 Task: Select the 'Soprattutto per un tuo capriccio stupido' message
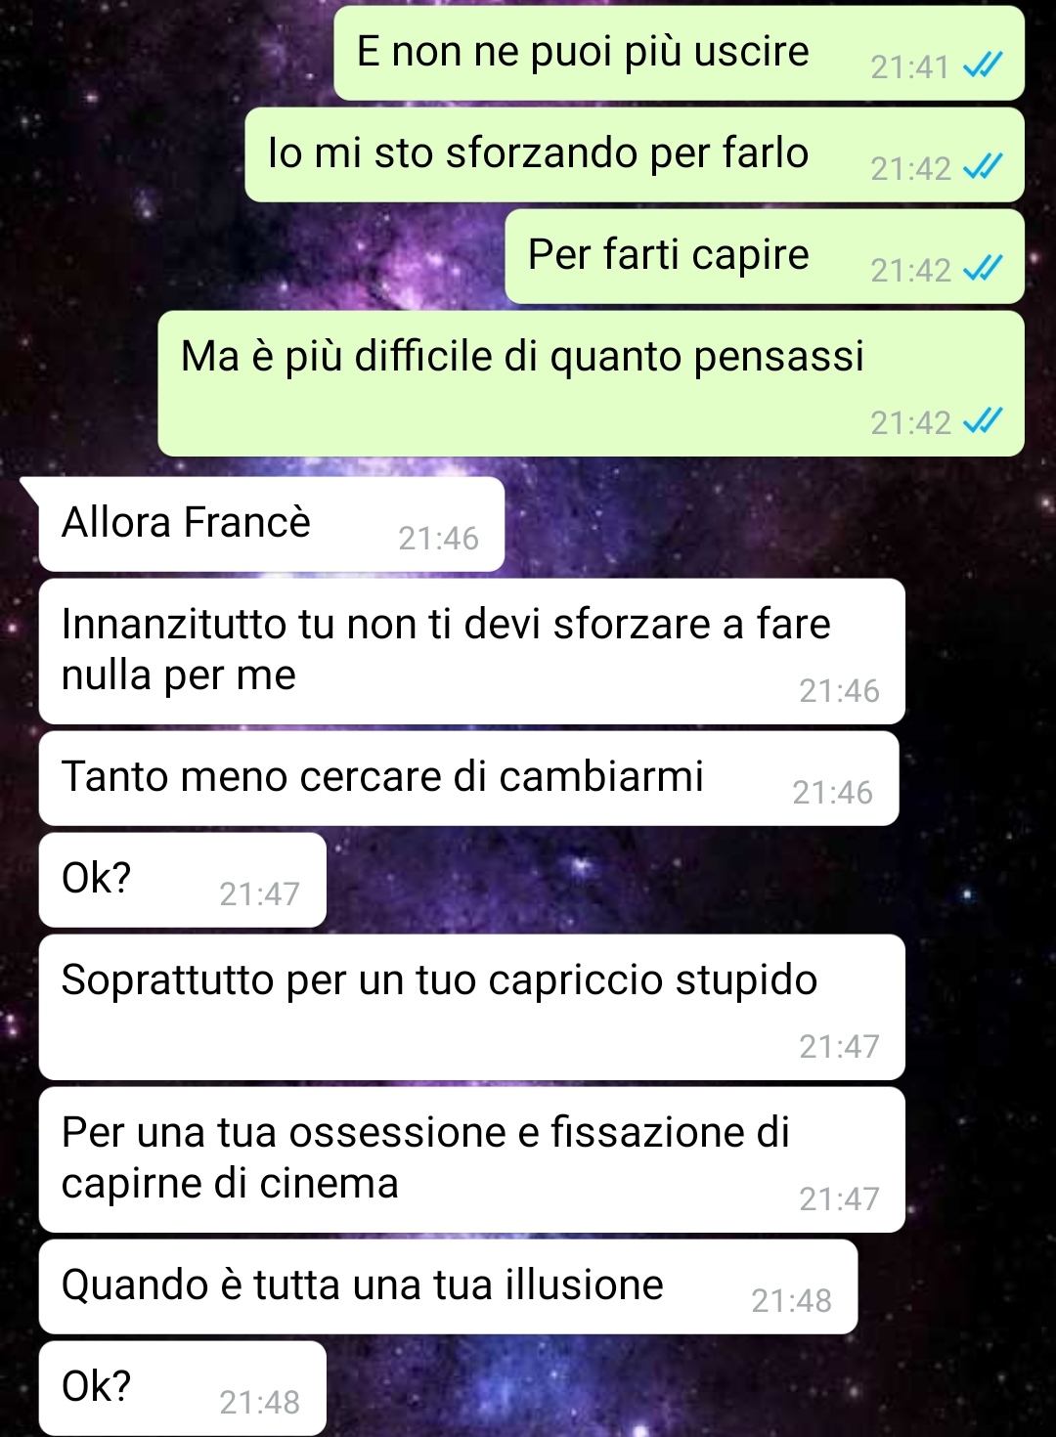click(x=471, y=1007)
